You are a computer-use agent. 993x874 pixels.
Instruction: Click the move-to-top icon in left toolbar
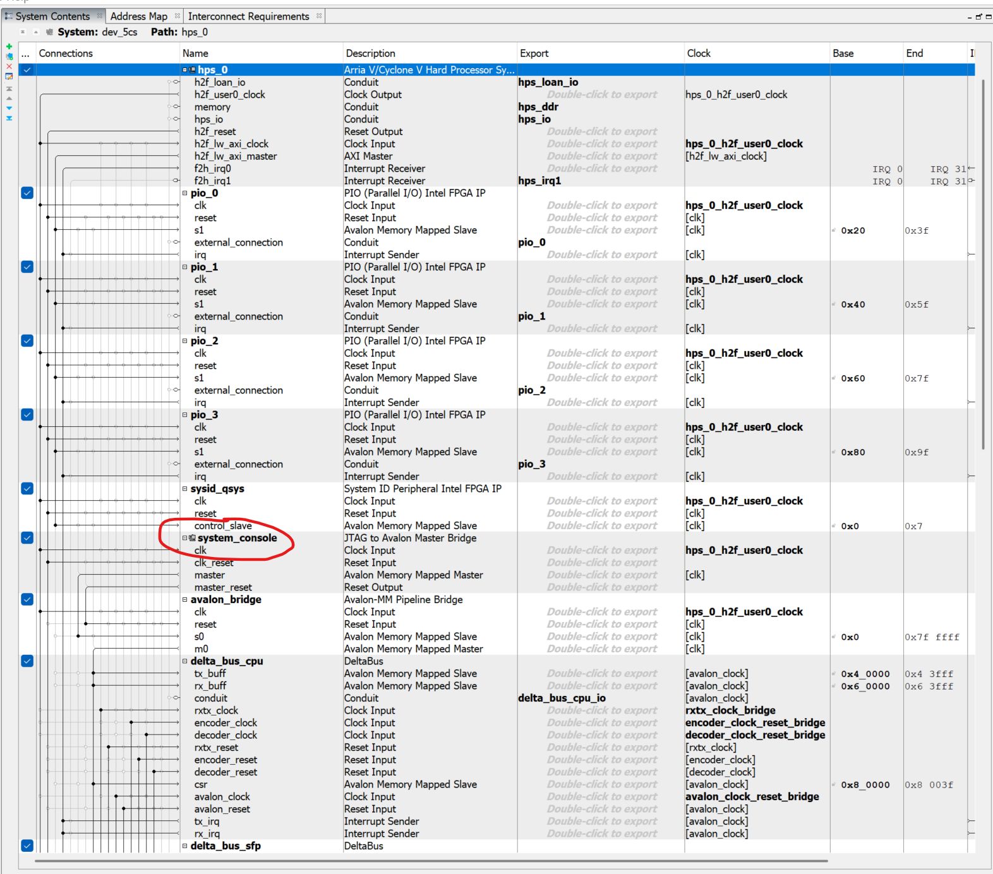(9, 88)
